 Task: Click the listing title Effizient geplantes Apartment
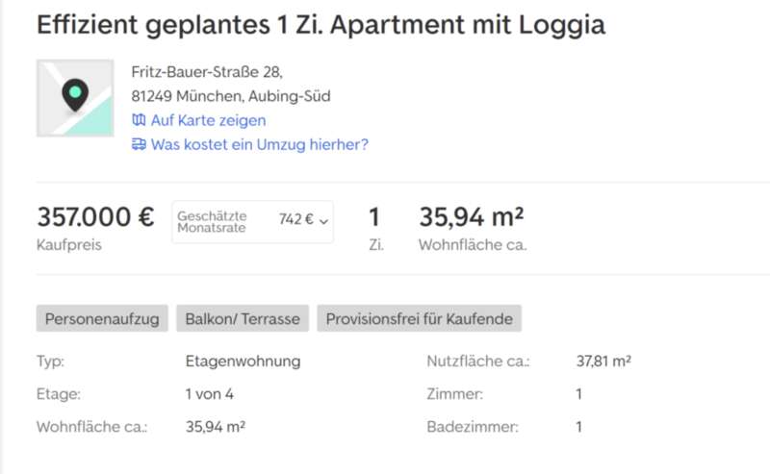coord(321,26)
